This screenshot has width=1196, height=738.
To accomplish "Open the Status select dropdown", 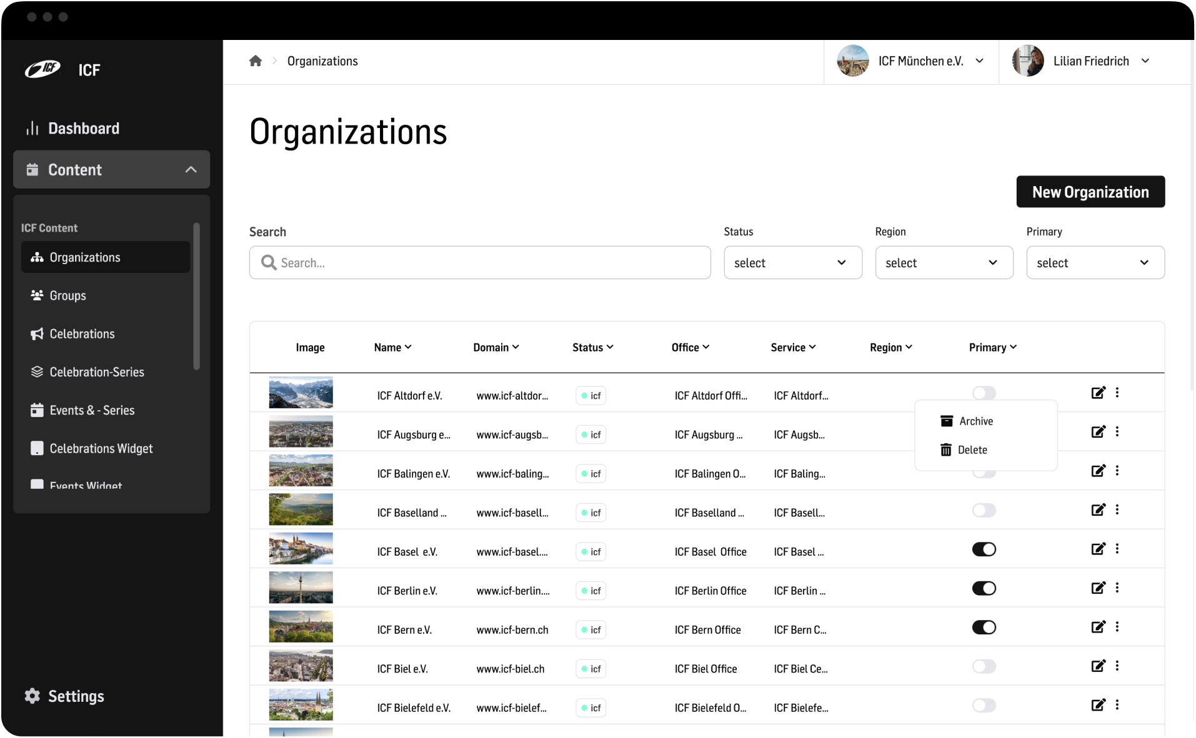I will coord(792,262).
